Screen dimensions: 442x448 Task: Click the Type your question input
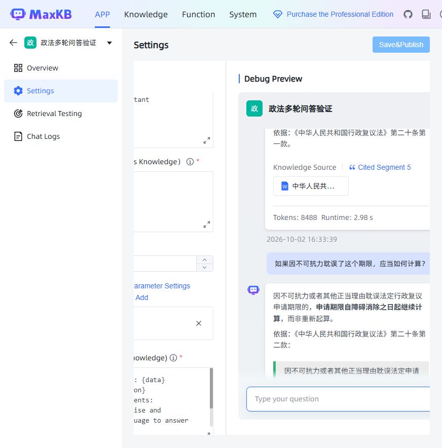point(338,399)
